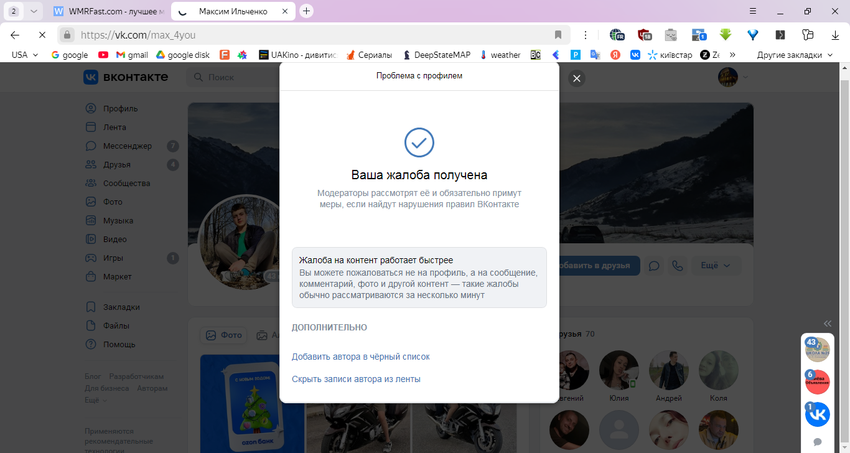This screenshot has width=850, height=453.
Task: Open the YouTube bookmark icon
Action: 103,55
